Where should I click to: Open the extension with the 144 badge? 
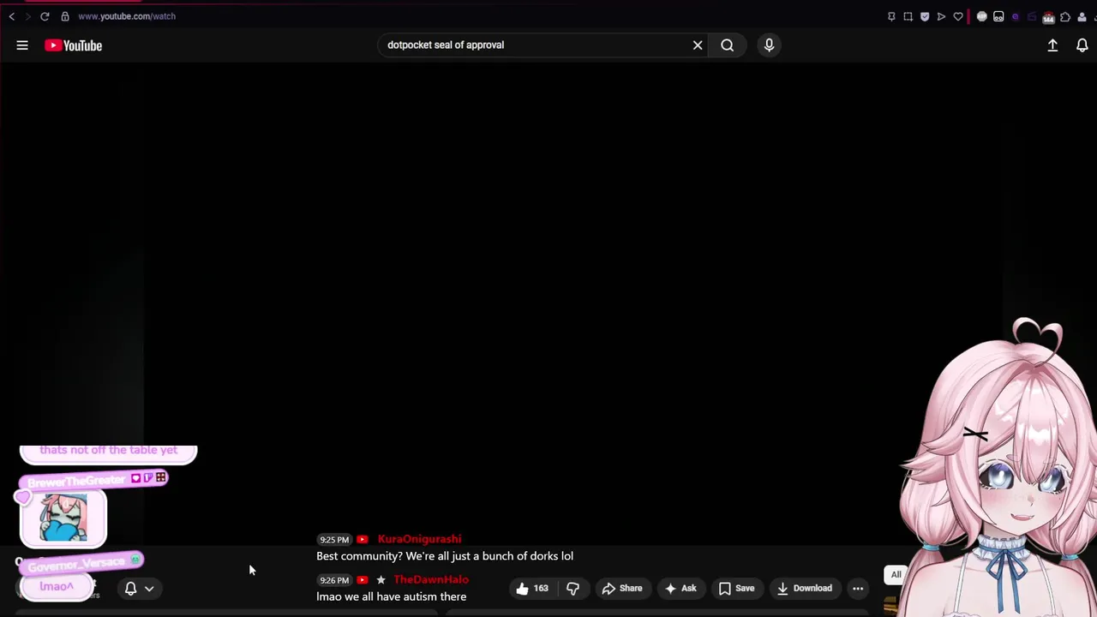[1048, 17]
